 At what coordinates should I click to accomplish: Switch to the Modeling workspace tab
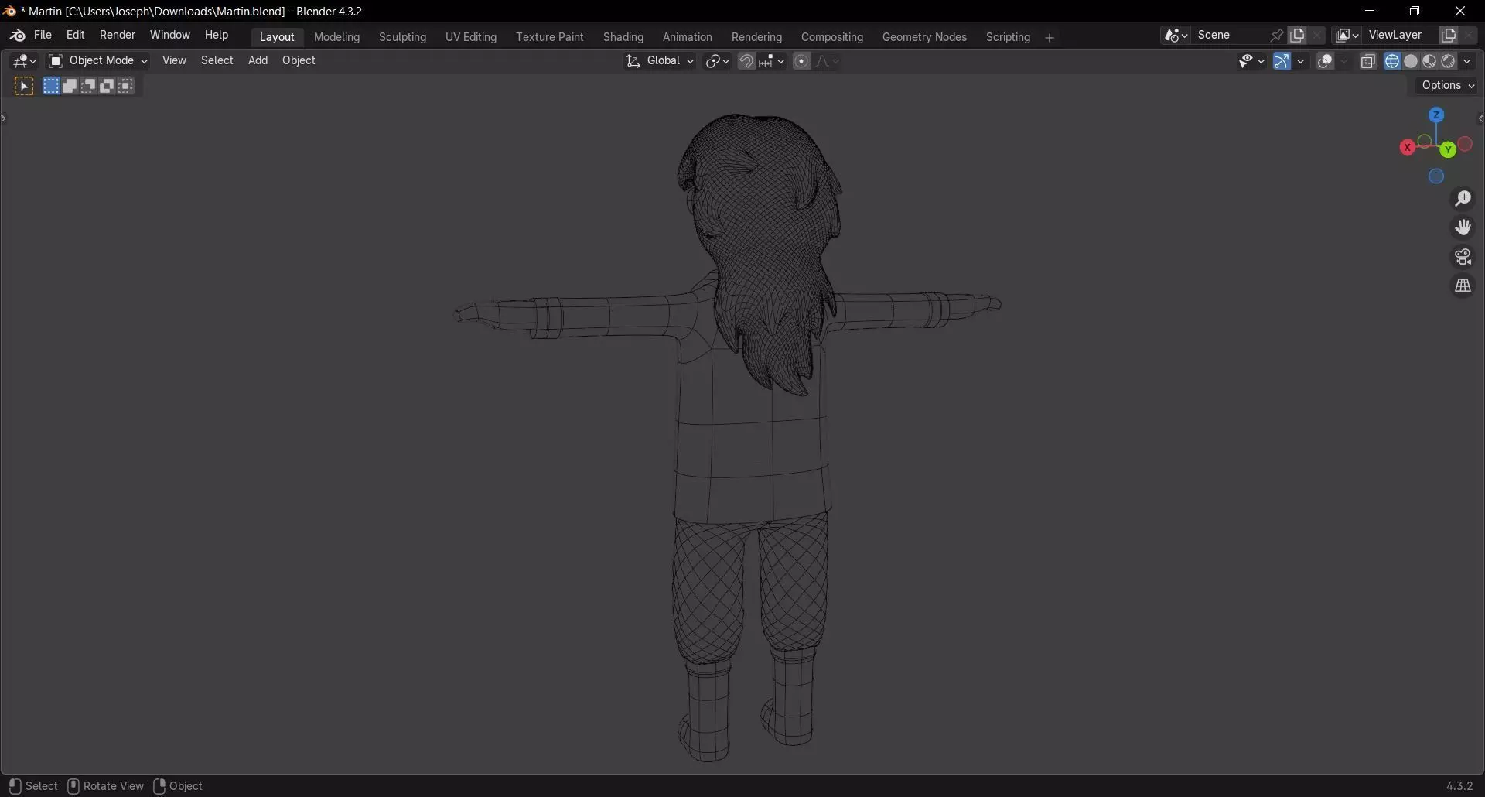336,37
